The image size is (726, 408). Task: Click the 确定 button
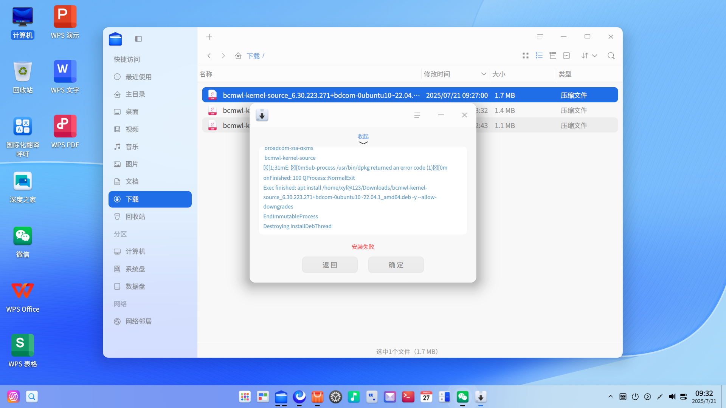pos(396,265)
